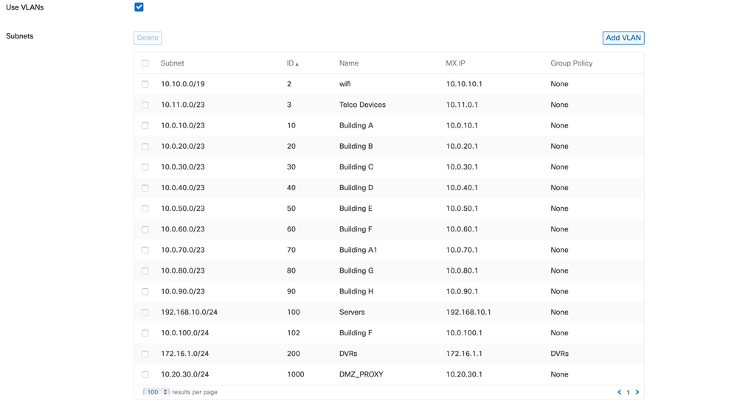Open the Telco Devices VLAN row
The width and height of the screenshot is (737, 409).
[390, 105]
